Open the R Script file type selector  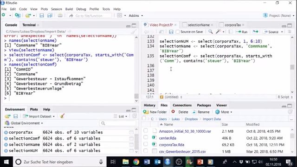point(285,97)
